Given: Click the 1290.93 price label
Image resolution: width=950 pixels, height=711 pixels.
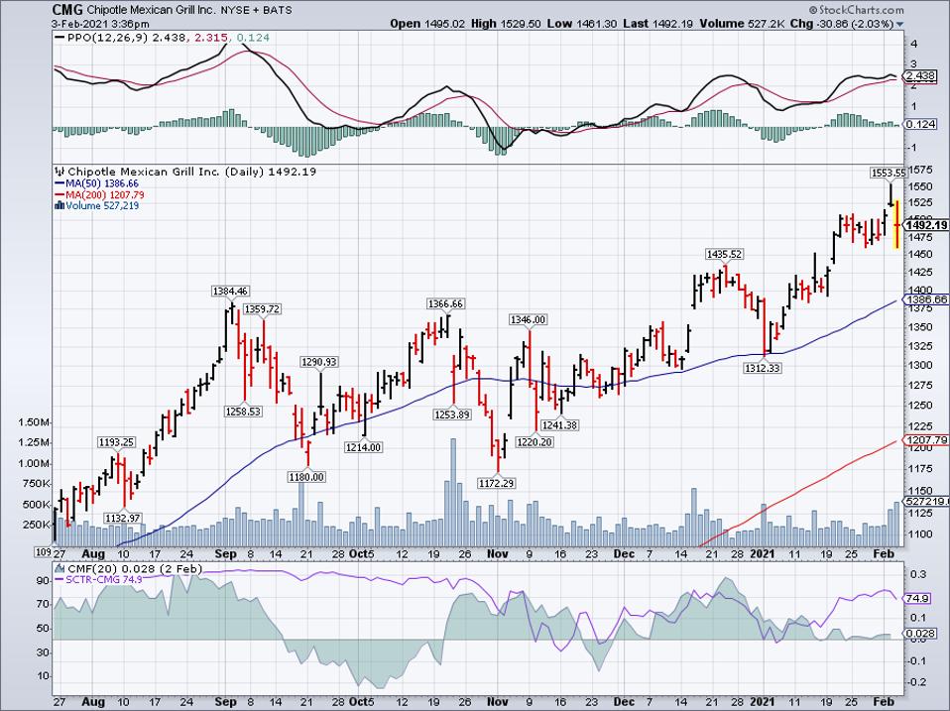Looking at the screenshot, I should point(319,362).
